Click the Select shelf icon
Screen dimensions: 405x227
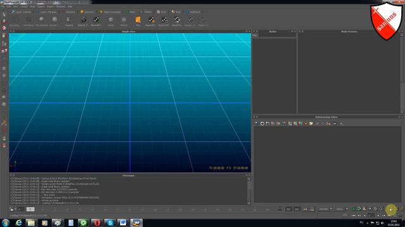pos(111,20)
